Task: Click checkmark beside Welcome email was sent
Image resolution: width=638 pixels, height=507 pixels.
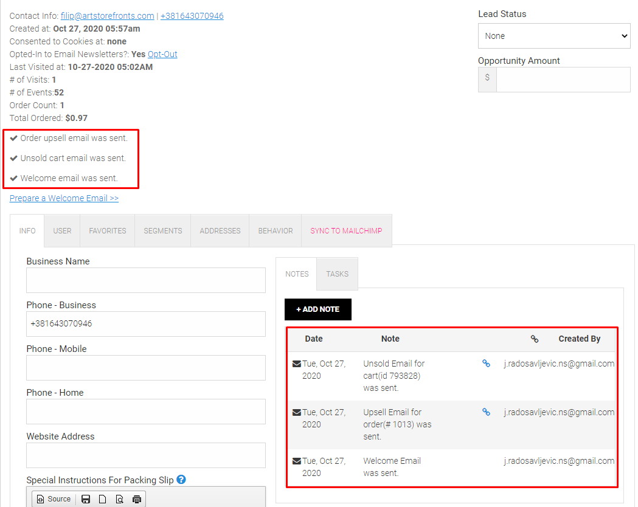Action: (14, 178)
